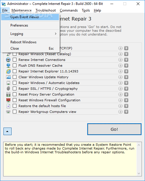The width and height of the screenshot is (145, 181).
Task: Run arrow icon for Flush DNS Resolver Cache
Action: click(x=126, y=66)
